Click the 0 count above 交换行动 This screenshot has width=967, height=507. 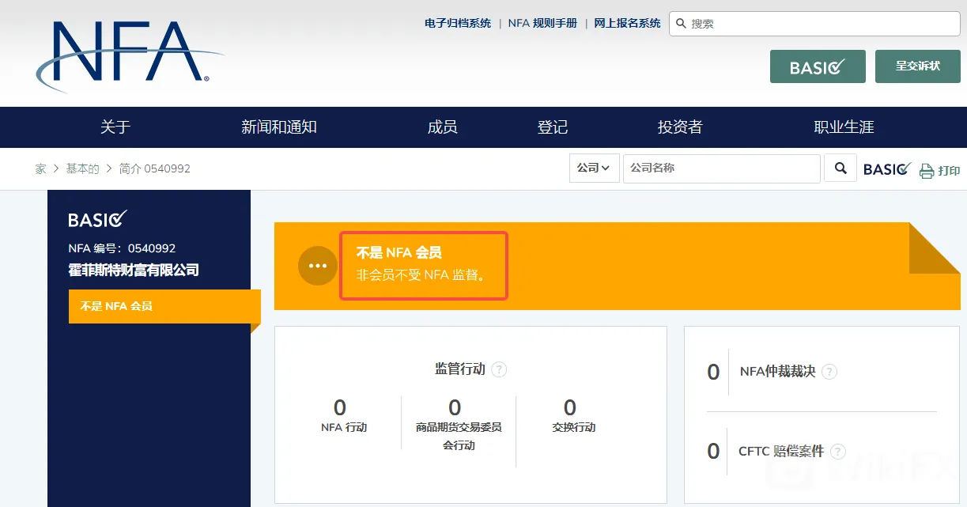(x=570, y=407)
